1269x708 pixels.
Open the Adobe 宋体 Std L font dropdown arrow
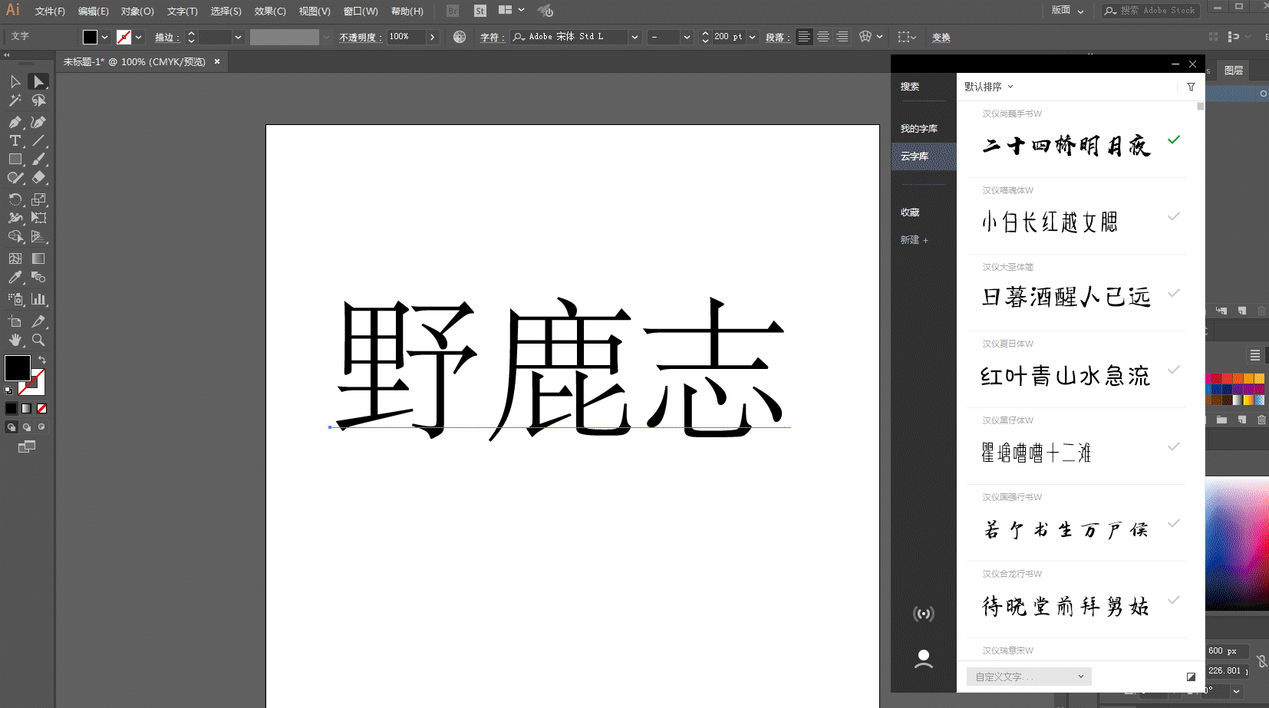pyautogui.click(x=634, y=37)
